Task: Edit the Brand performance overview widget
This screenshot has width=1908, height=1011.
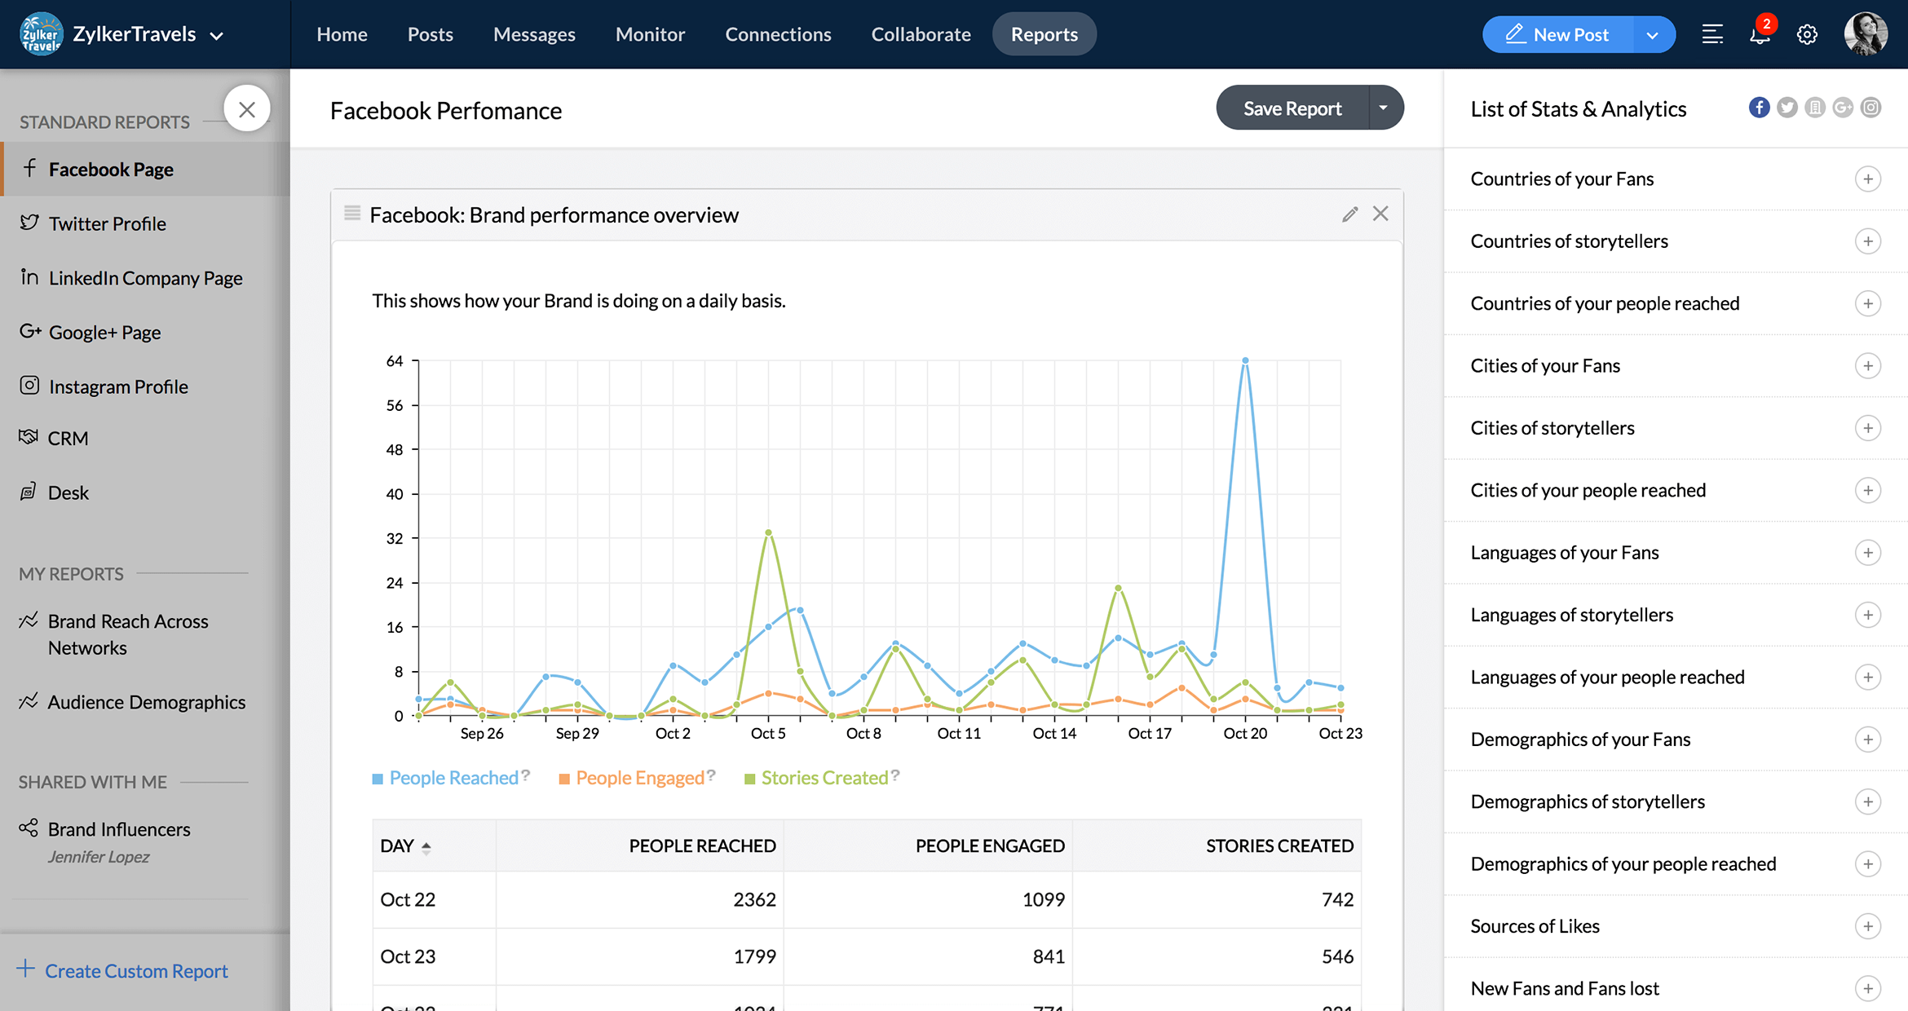Action: click(1350, 214)
